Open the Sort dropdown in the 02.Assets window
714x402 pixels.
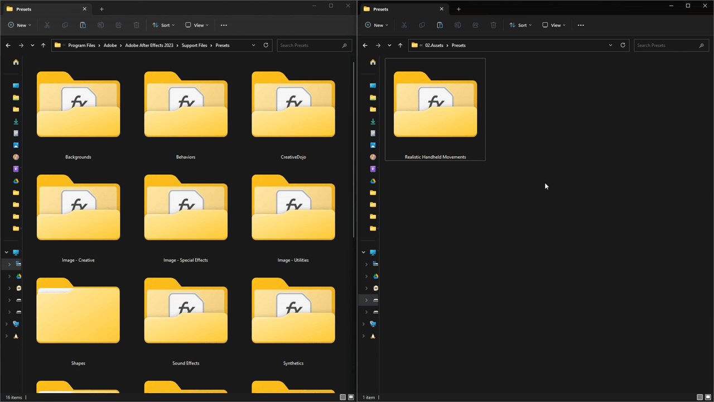520,25
